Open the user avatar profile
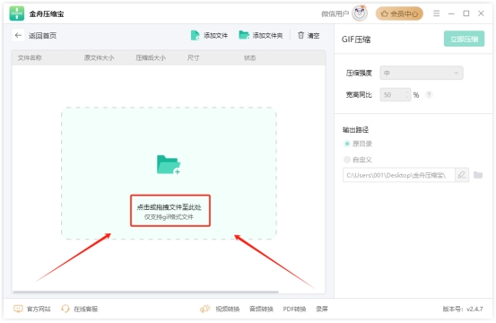 360,13
